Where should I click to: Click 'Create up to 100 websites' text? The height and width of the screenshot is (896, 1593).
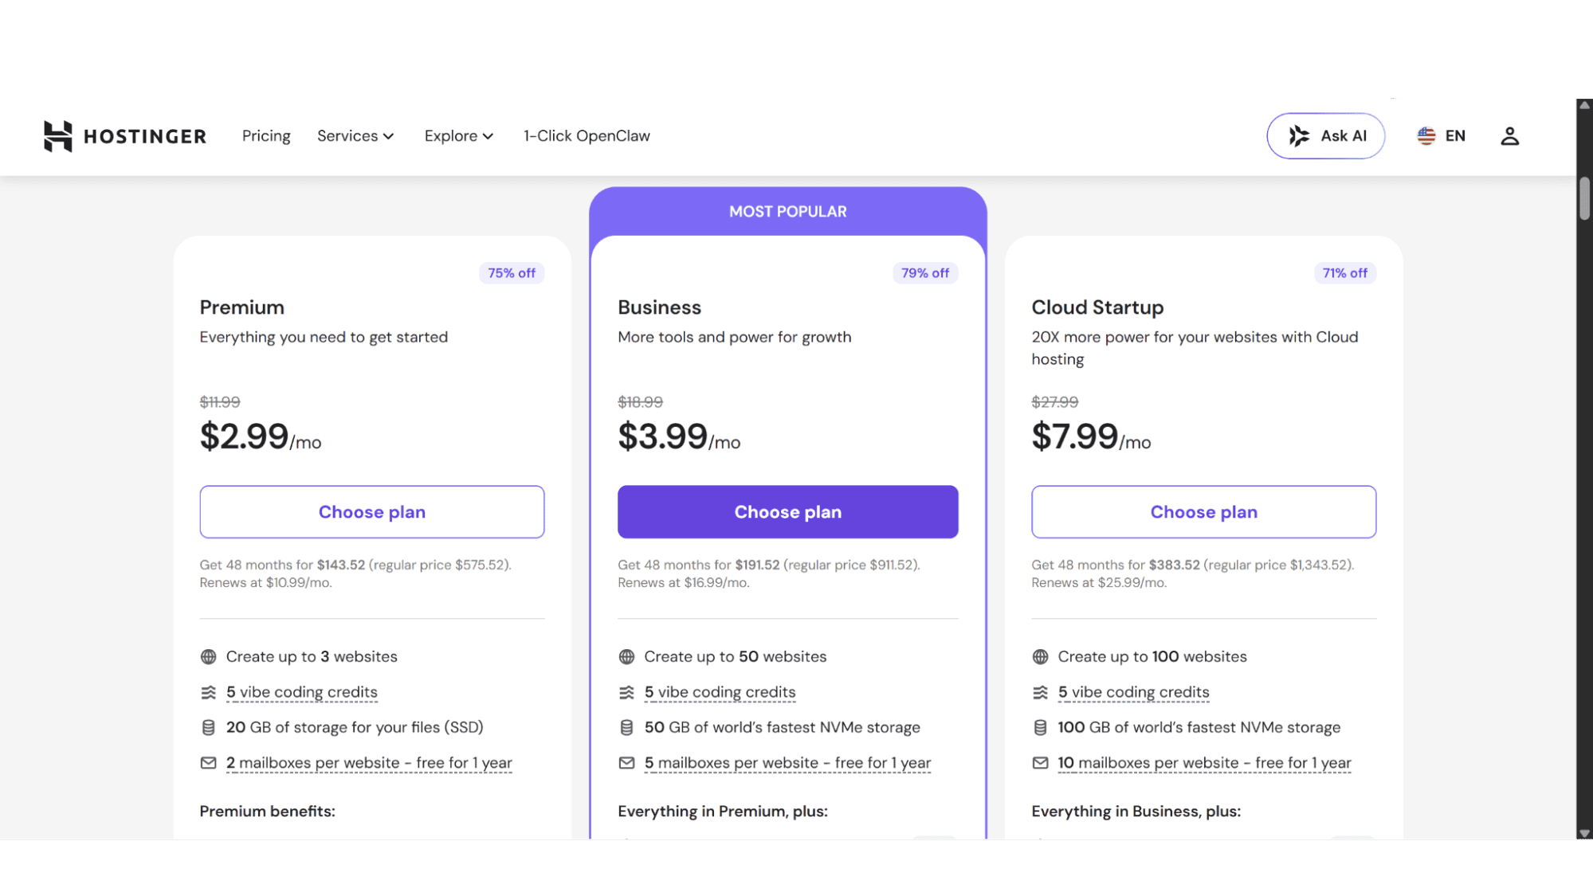(x=1152, y=657)
